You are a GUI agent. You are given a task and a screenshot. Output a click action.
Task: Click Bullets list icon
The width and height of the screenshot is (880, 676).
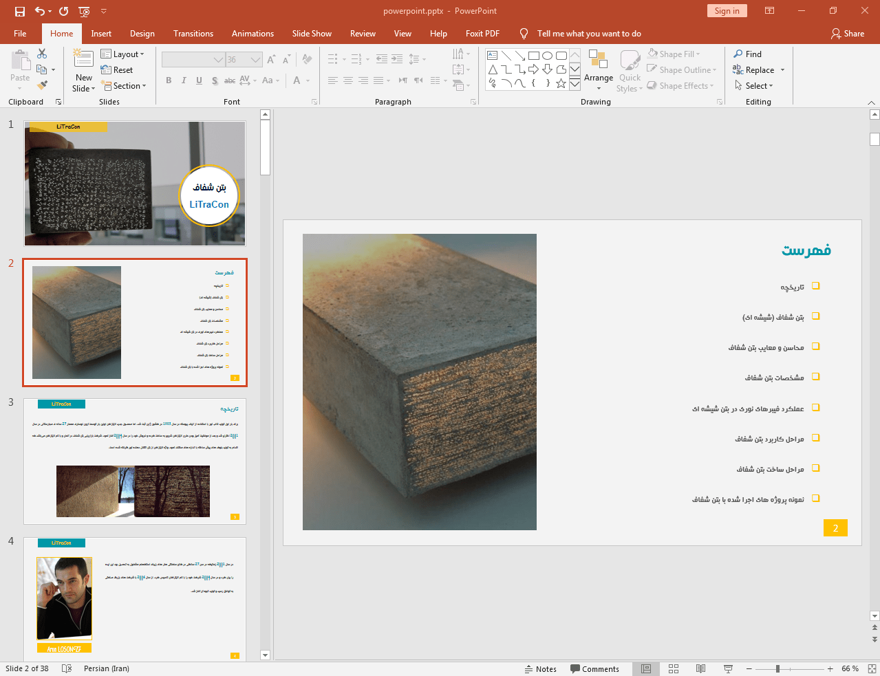333,59
